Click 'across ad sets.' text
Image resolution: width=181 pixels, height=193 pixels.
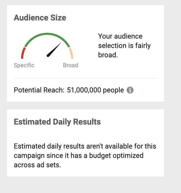tap(37, 165)
